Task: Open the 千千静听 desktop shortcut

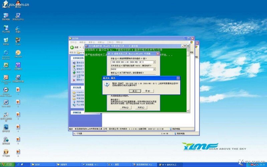Action: [x=6, y=153]
